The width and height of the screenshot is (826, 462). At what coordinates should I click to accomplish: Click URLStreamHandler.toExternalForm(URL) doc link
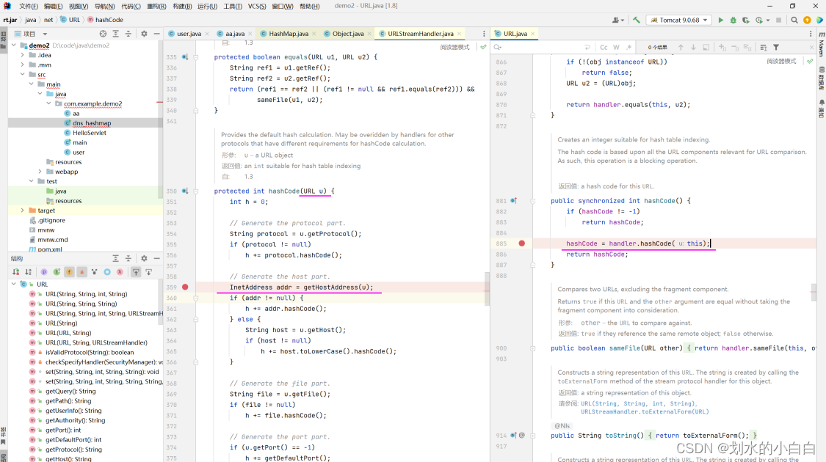click(x=645, y=412)
